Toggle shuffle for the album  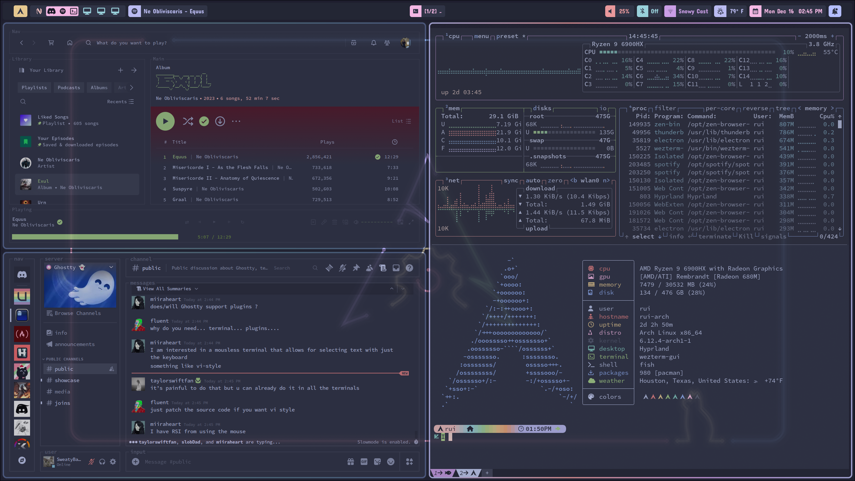(x=188, y=121)
